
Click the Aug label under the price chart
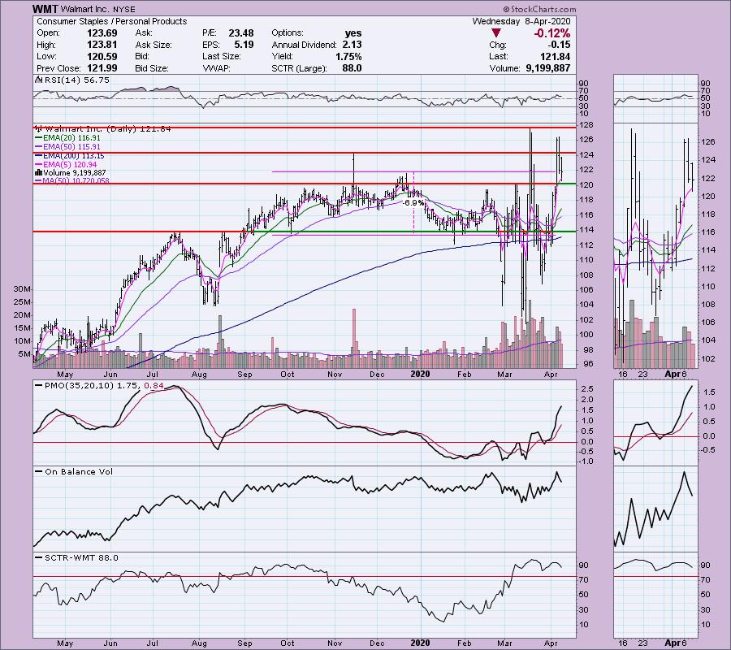[199, 374]
